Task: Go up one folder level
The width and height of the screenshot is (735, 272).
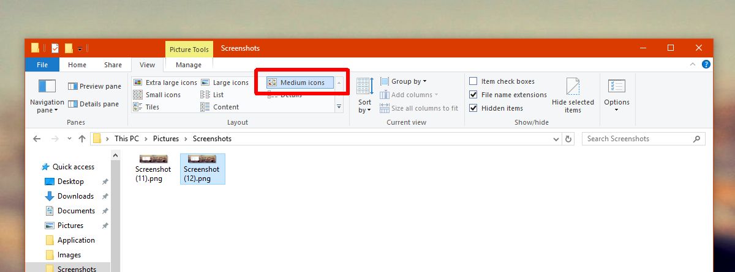Action: 81,139
